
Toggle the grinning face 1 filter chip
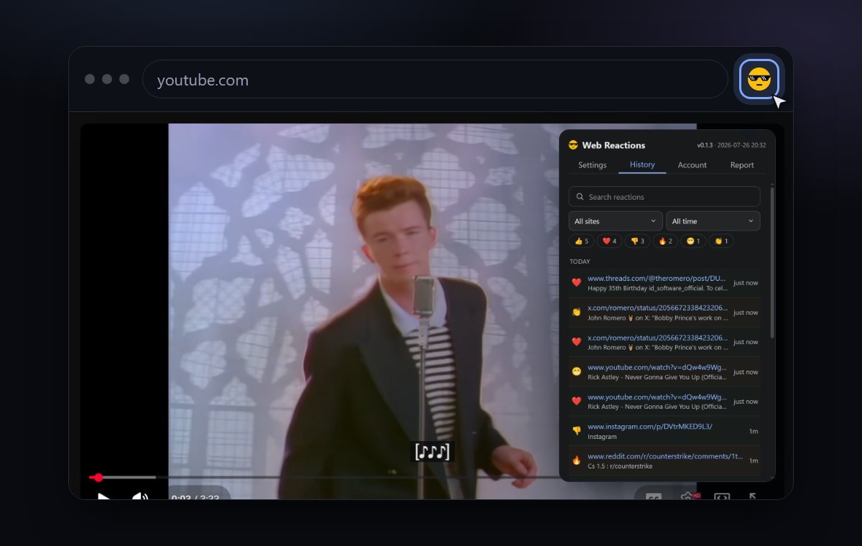coord(693,241)
